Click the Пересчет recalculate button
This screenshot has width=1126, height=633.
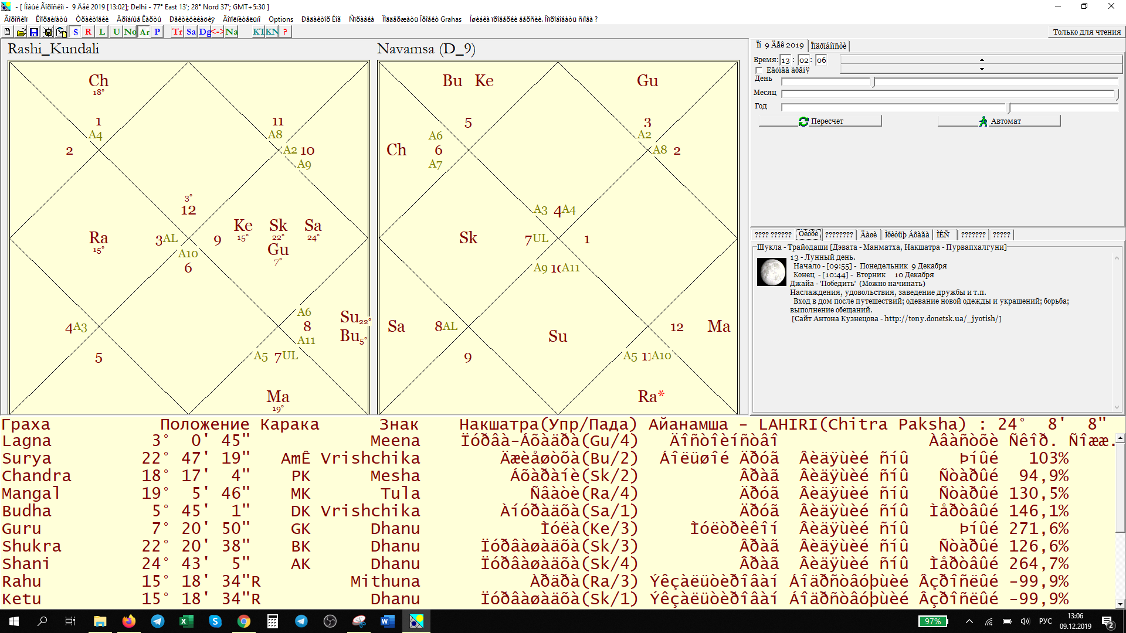point(819,121)
